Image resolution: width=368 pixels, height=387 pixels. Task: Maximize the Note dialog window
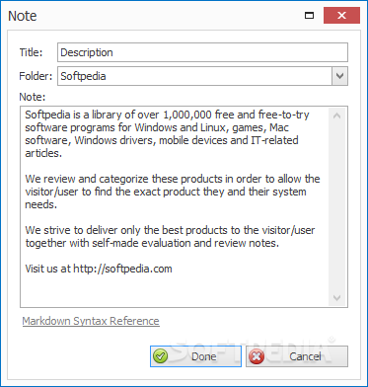click(x=309, y=16)
